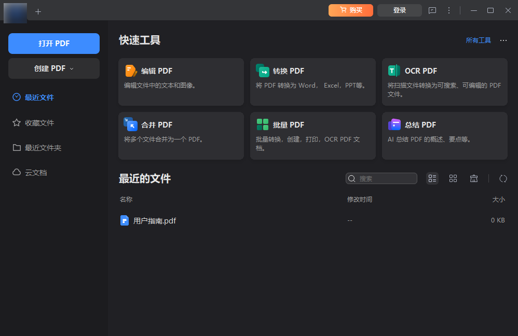Open the 编辑 PDF tool title
This screenshot has width=518, height=336.
point(157,71)
